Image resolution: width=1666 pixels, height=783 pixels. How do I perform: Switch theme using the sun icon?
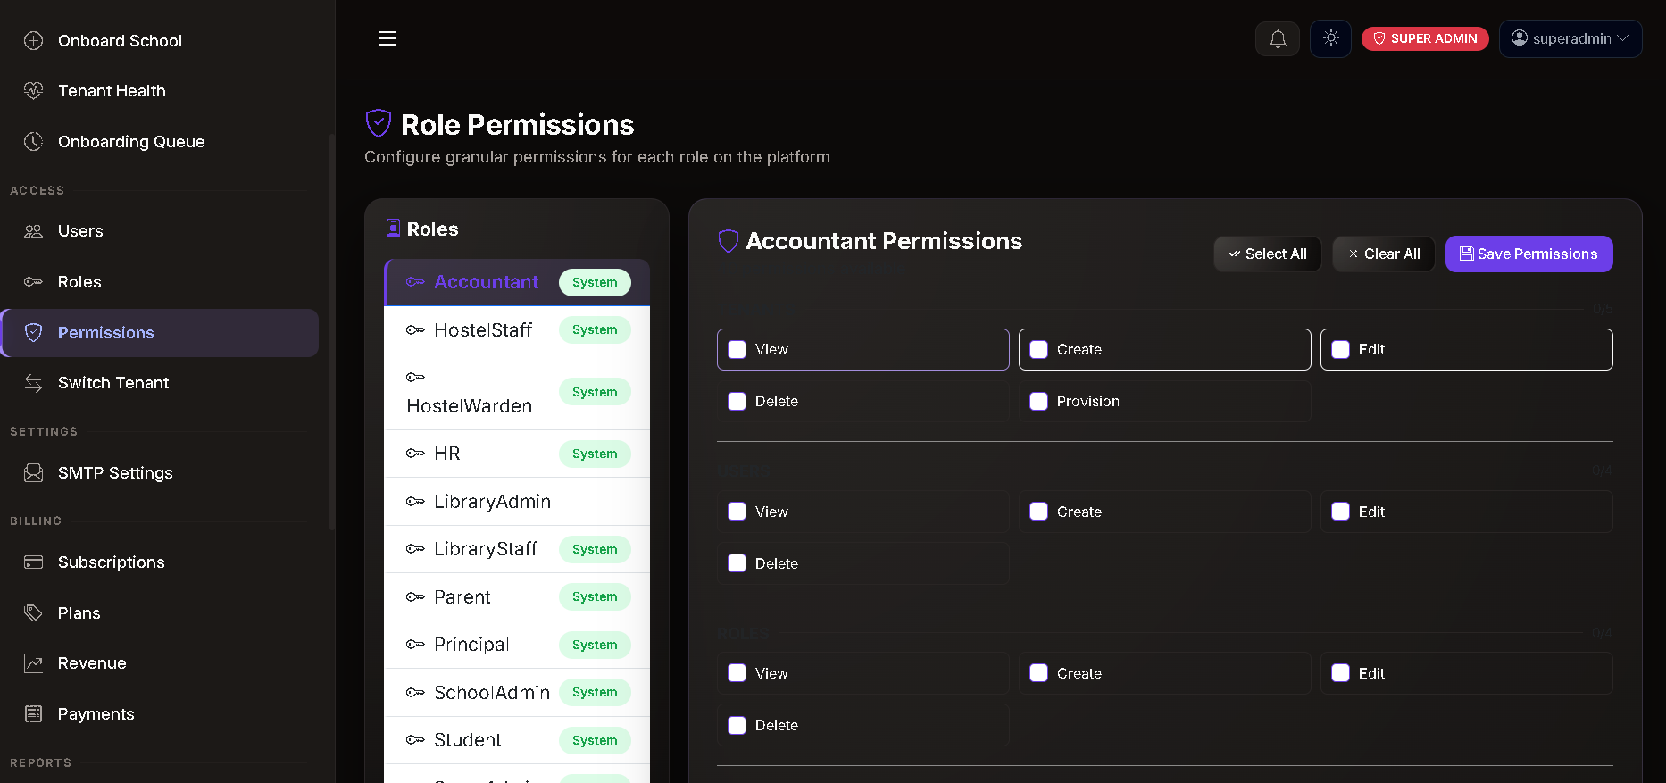click(1330, 38)
